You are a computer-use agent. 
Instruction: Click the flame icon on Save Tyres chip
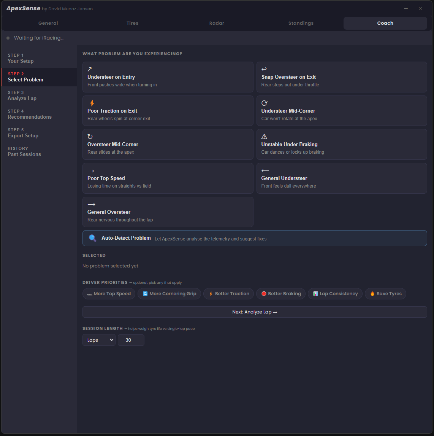point(372,293)
